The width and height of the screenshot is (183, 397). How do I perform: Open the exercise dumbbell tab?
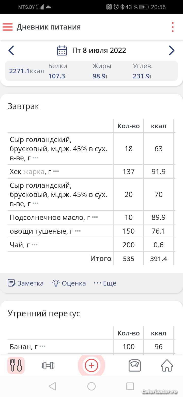48,366
